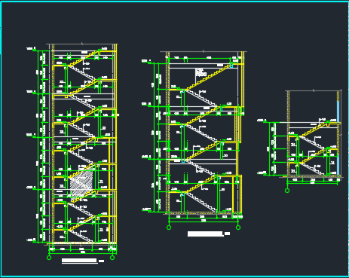Select the hatched stair region in the left section
Screen dimensions: 349x278
[x=81, y=184]
